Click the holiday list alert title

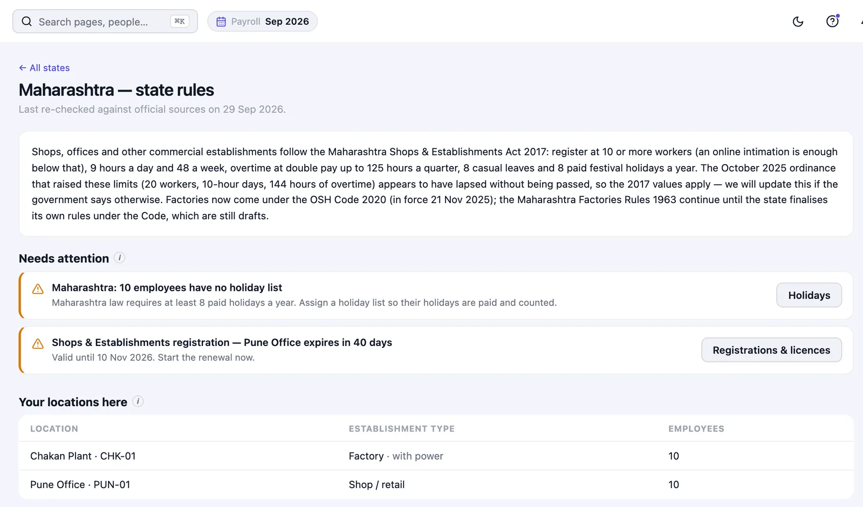(x=167, y=288)
